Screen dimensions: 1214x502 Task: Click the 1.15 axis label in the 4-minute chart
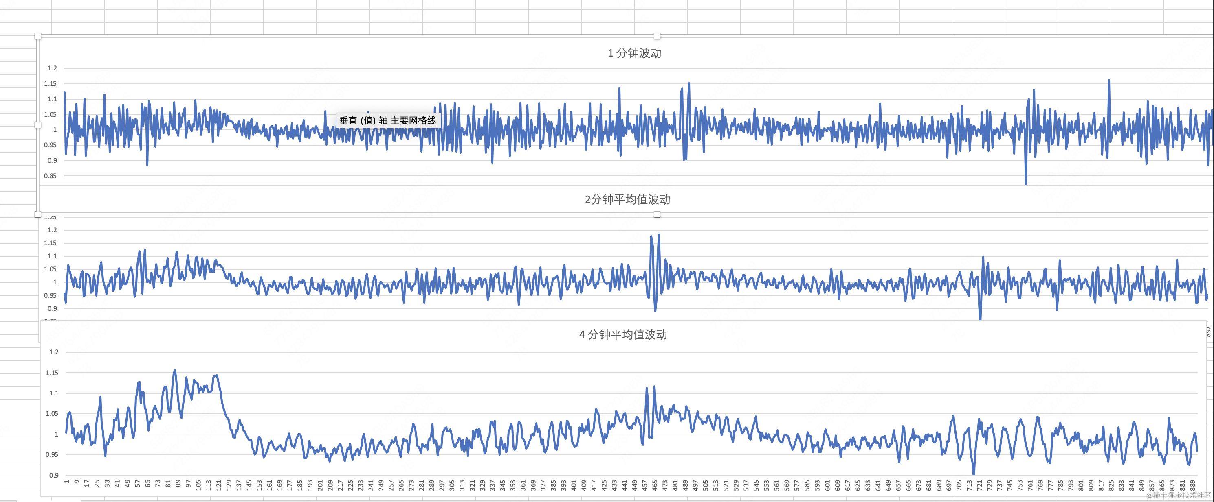point(52,373)
